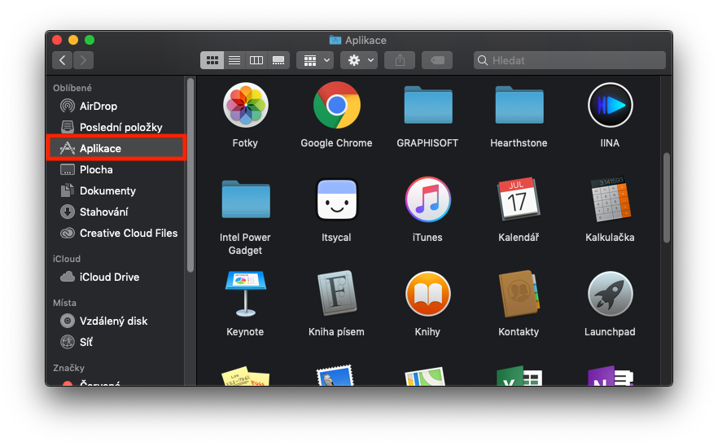
Task: Select the Intel Power Gadget folder
Action: click(246, 199)
